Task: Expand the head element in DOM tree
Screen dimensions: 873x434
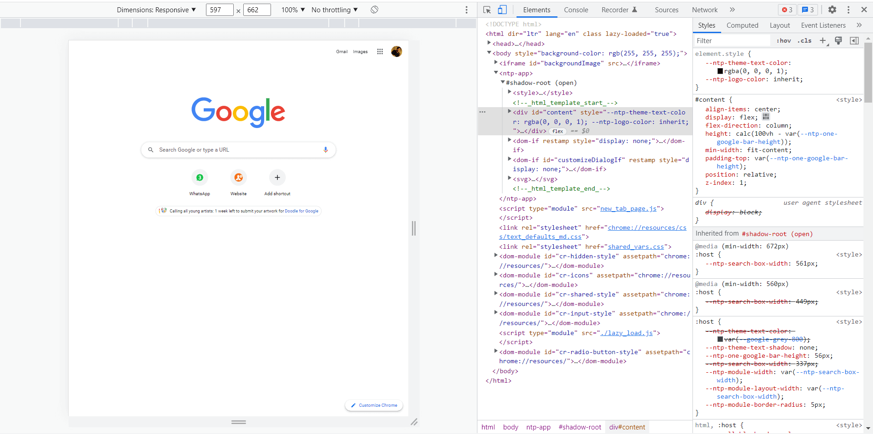Action: click(490, 43)
